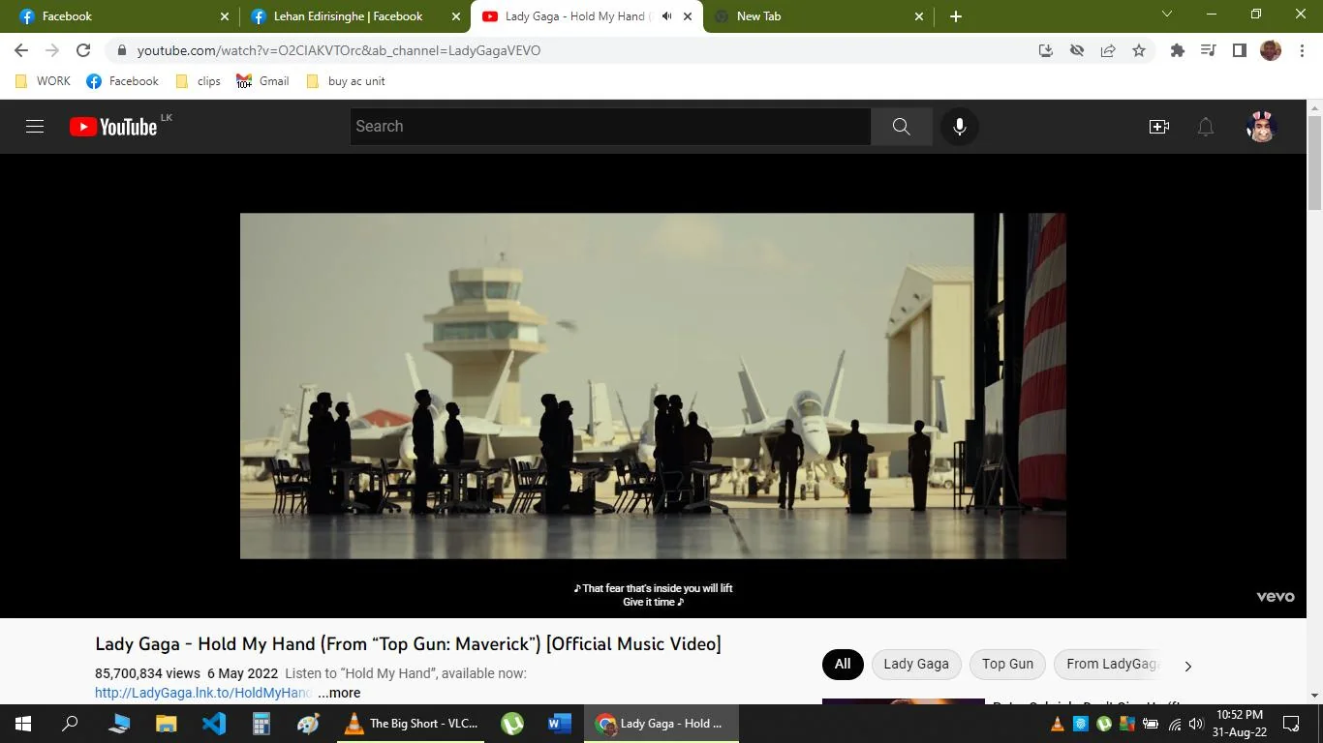
Task: Open Chrome profile avatar
Action: pos(1271,50)
